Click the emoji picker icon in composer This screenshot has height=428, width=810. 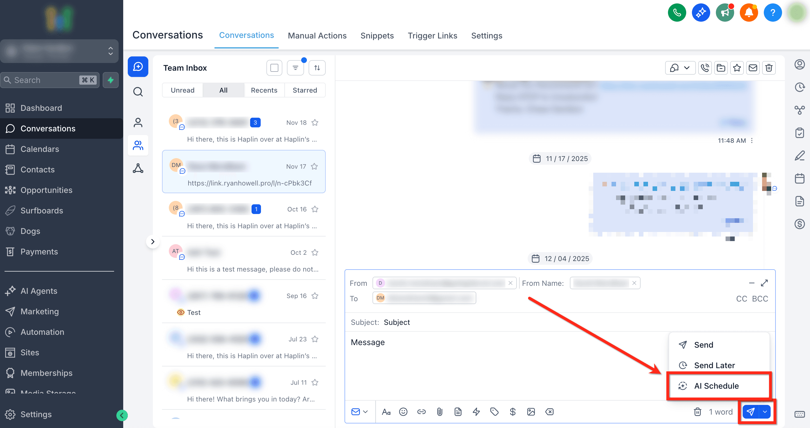click(x=403, y=412)
